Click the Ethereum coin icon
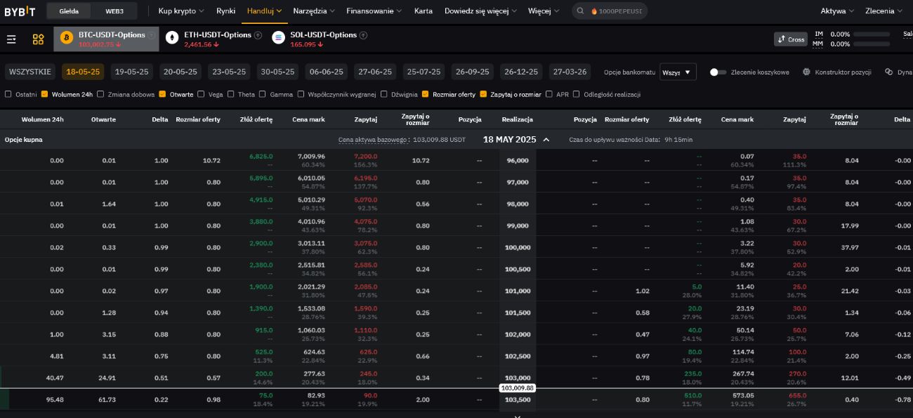The height and width of the screenshot is (418, 913). tap(172, 38)
